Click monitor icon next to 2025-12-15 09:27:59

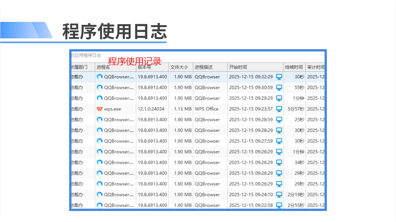pyautogui.click(x=279, y=141)
